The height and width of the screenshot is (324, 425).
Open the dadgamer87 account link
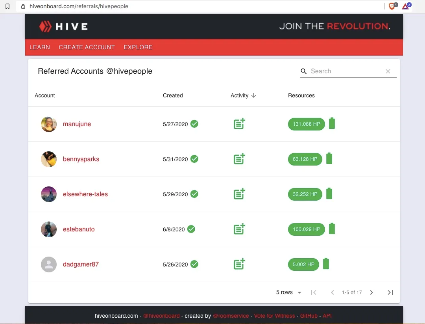coord(81,264)
